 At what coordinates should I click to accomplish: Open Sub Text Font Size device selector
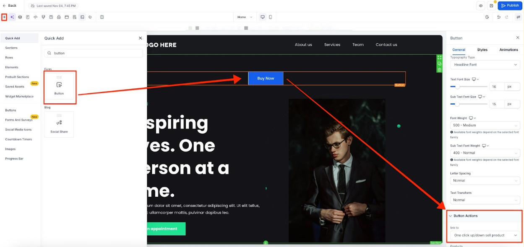point(482,97)
